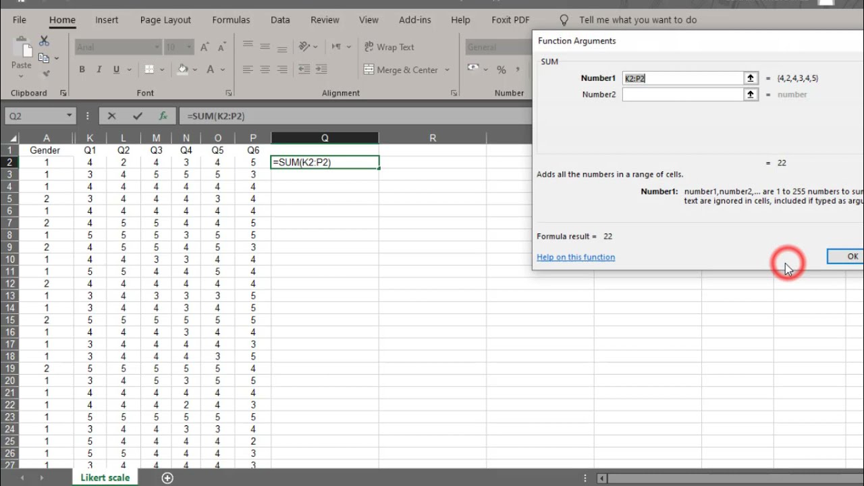864x486 pixels.
Task: Select the Format Painter brush
Action: coord(45,74)
